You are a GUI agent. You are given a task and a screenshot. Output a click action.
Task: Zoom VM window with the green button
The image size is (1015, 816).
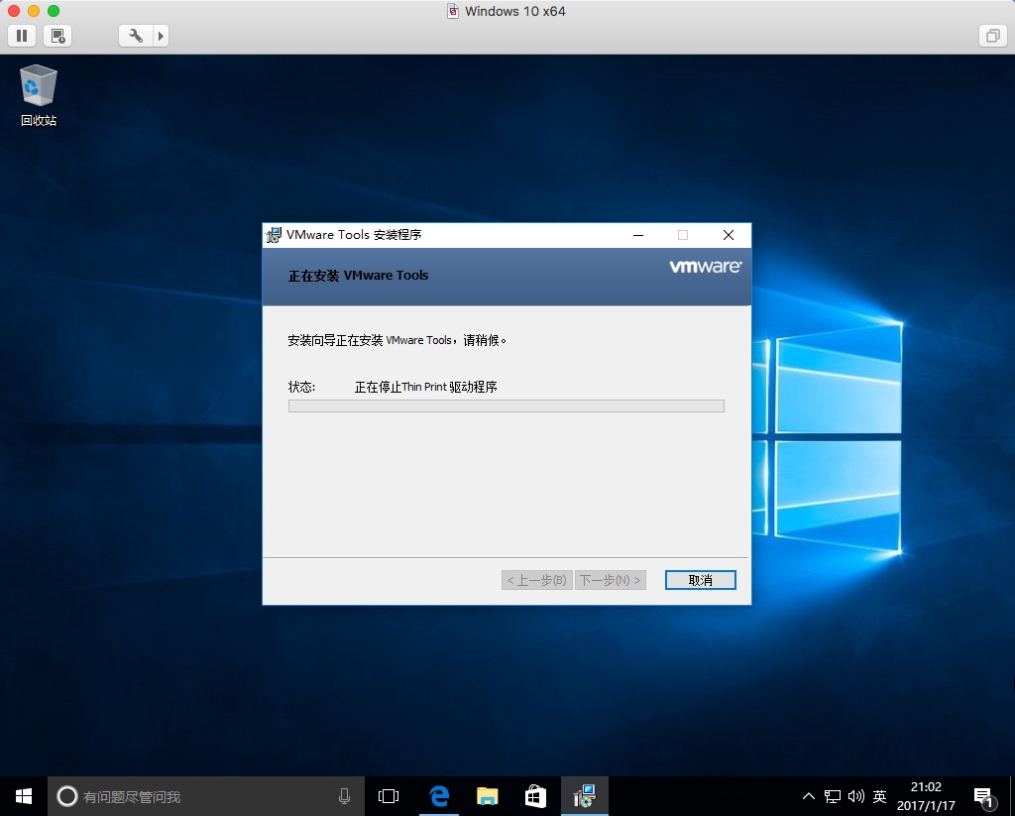click(54, 11)
